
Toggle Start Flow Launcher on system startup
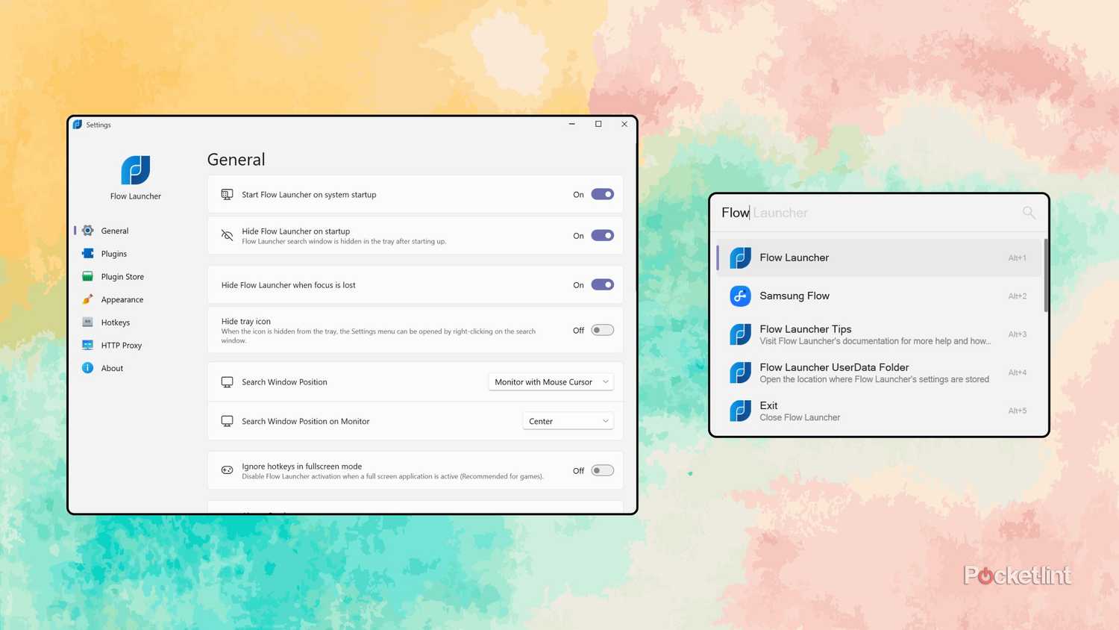(602, 194)
